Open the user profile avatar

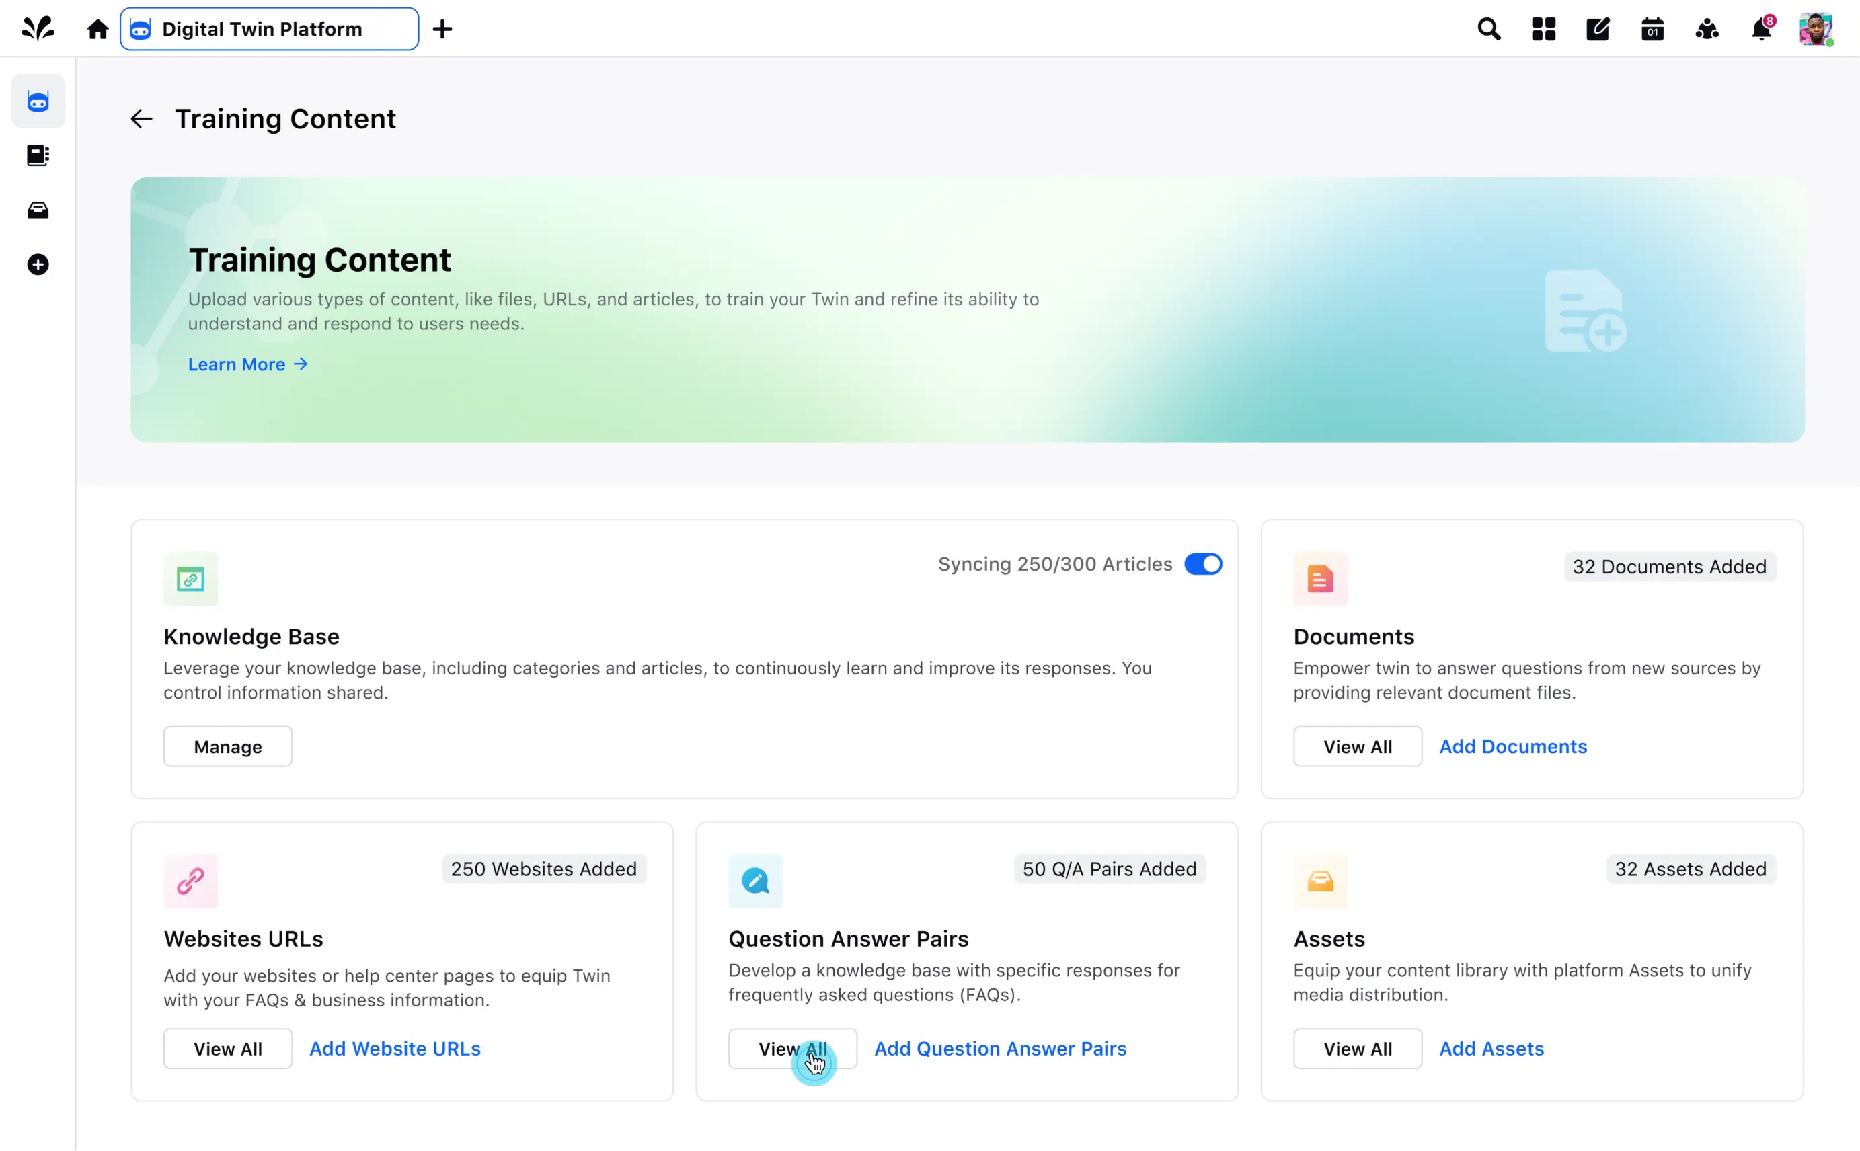(1815, 29)
